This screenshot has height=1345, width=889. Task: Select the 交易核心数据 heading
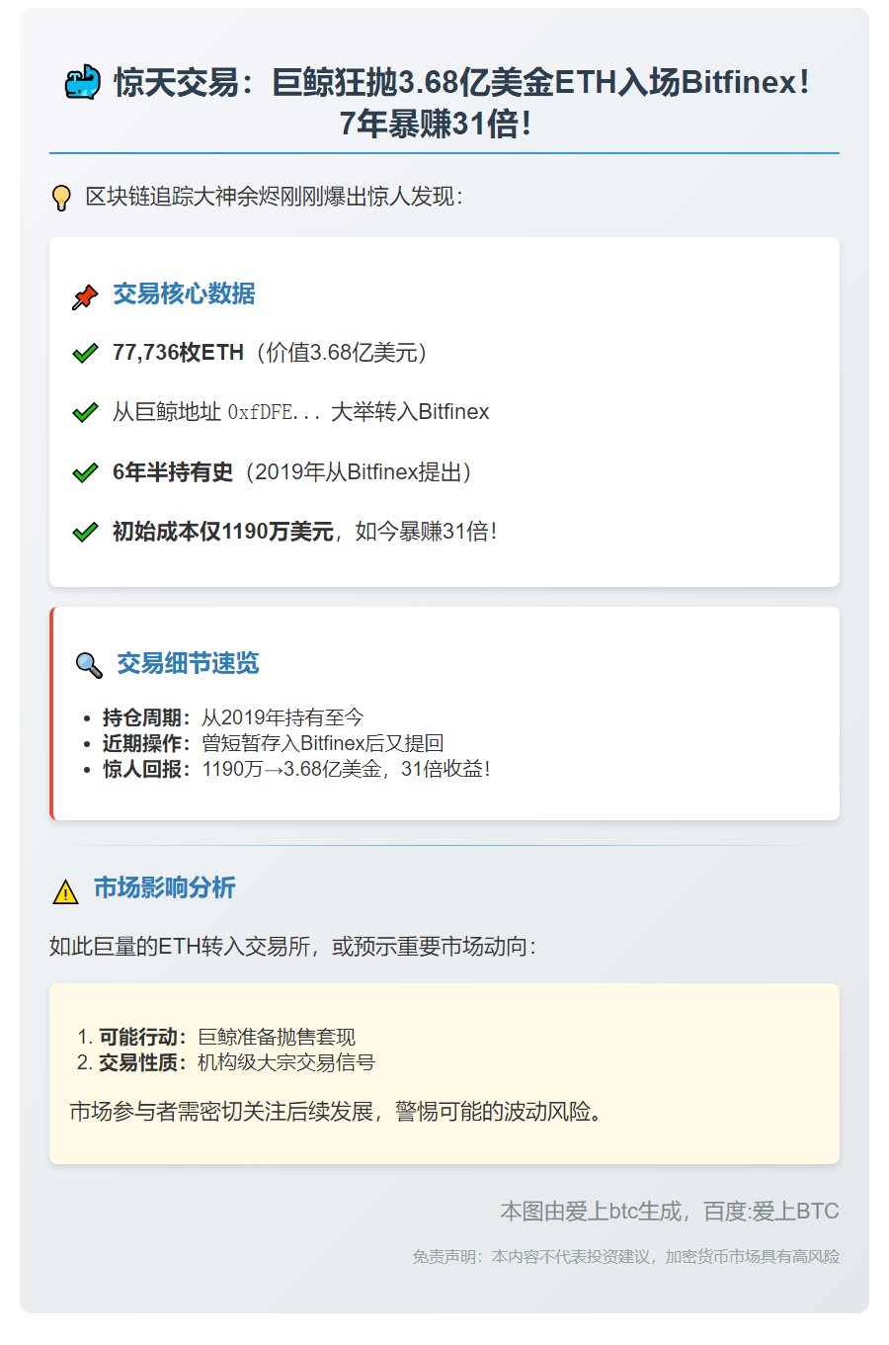point(184,294)
